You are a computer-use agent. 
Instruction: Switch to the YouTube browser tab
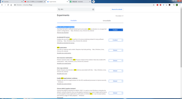tap(34, 2)
